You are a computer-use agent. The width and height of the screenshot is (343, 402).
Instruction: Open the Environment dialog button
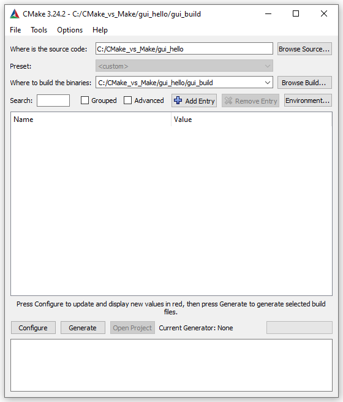click(308, 100)
